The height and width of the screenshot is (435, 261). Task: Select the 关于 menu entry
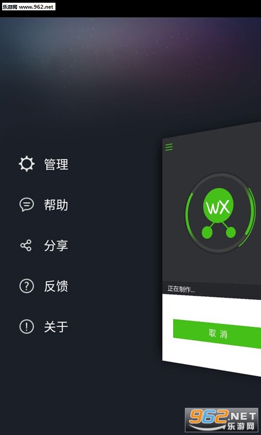(x=56, y=327)
